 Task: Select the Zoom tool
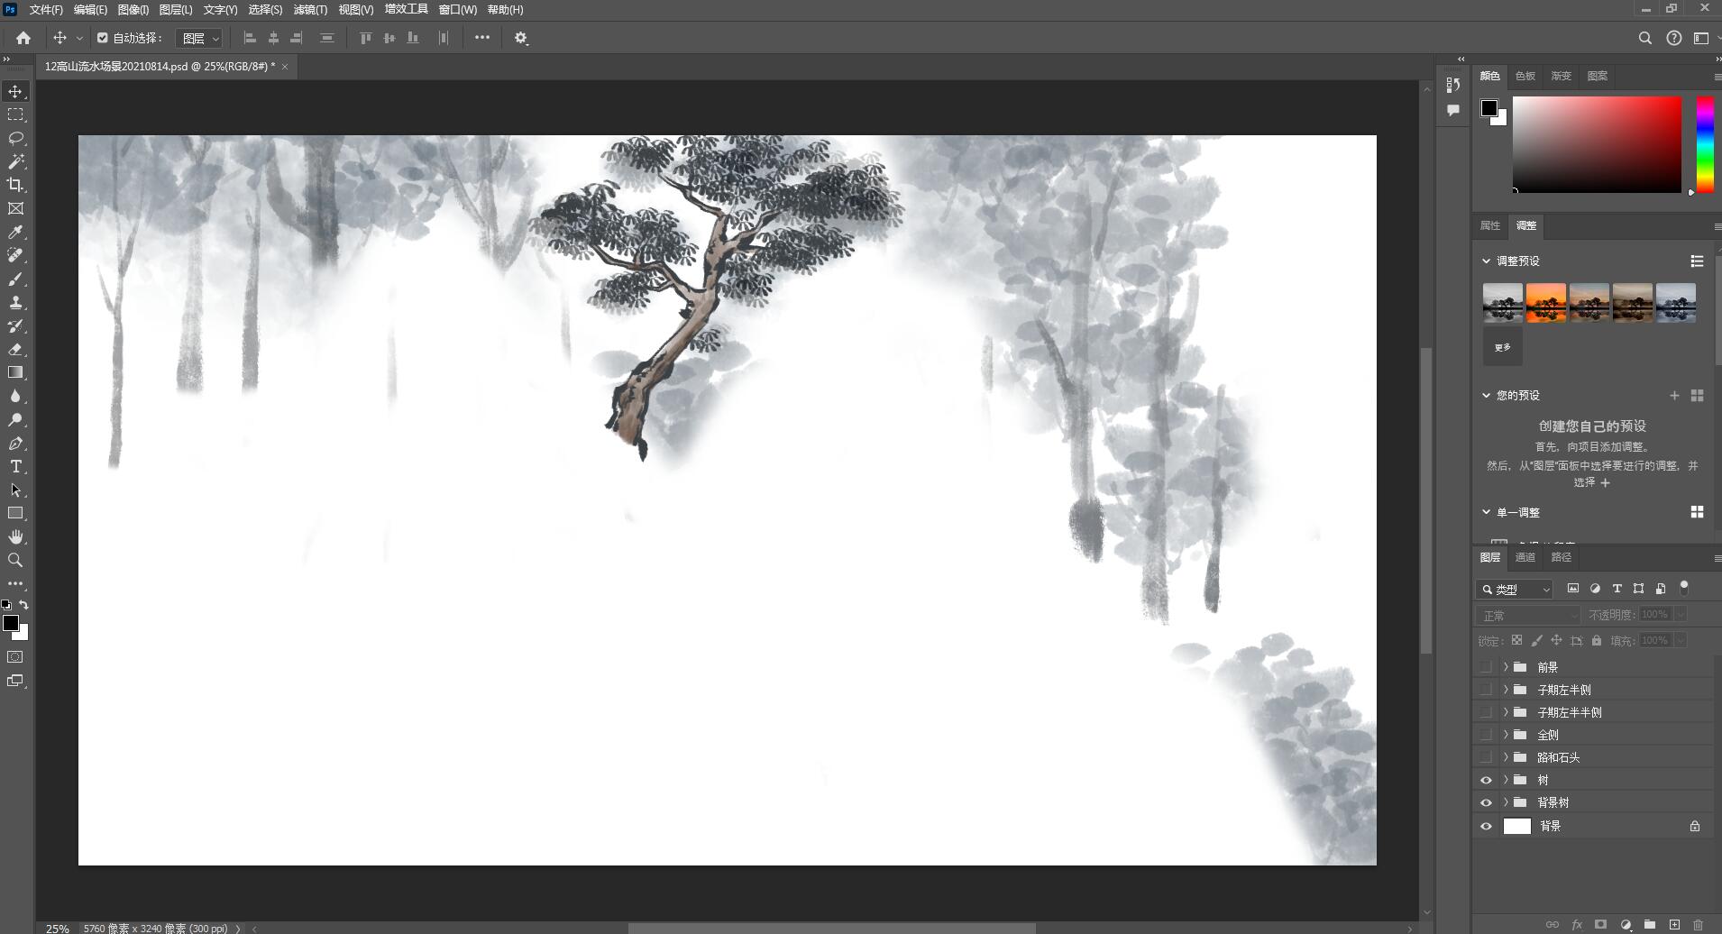coord(15,560)
